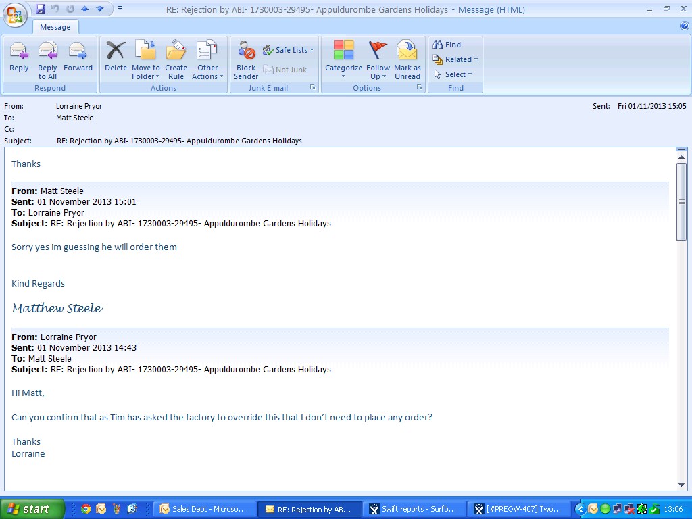The width and height of the screenshot is (692, 519).
Task: Save using the Quick Access floppy icon
Action: (x=41, y=9)
